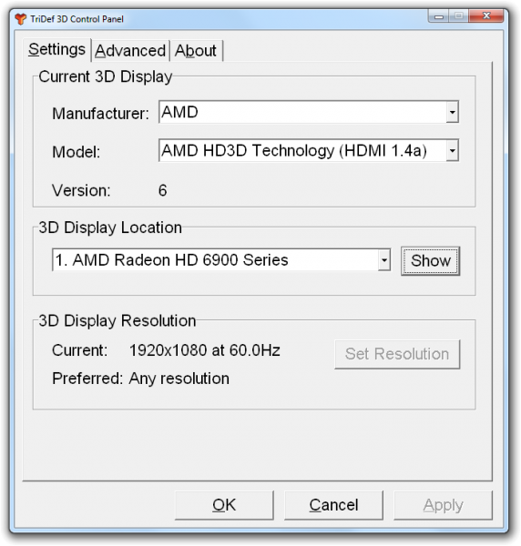Expand the 3D Display Location dropdown arrow
Screen dimensions: 521x546
tap(384, 259)
